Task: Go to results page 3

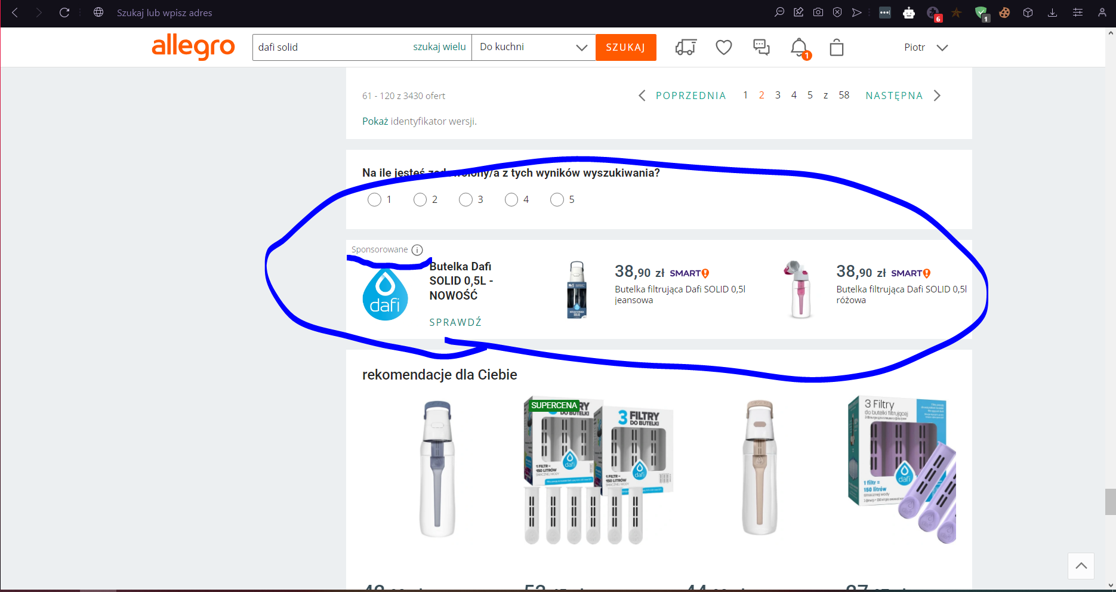Action: point(778,95)
